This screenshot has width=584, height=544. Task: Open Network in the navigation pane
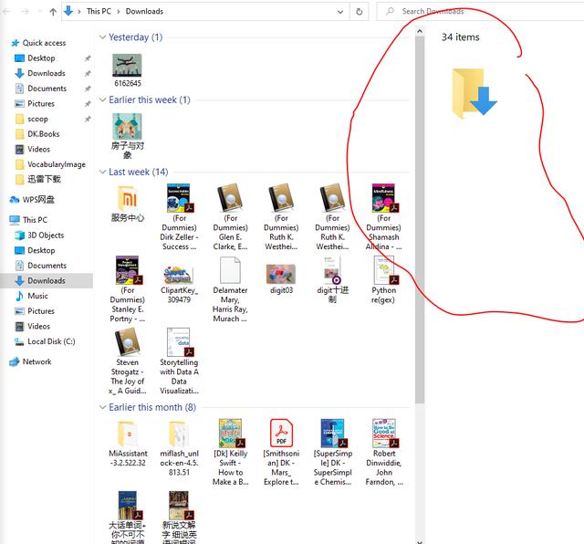click(36, 361)
